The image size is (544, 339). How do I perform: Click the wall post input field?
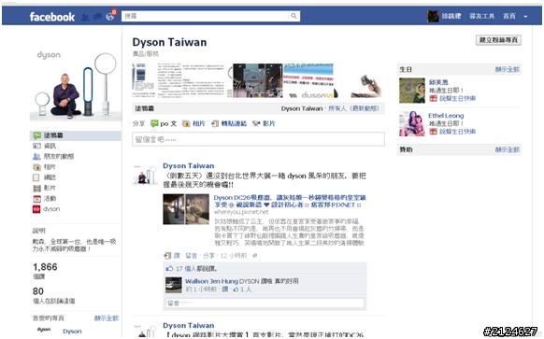pos(259,139)
